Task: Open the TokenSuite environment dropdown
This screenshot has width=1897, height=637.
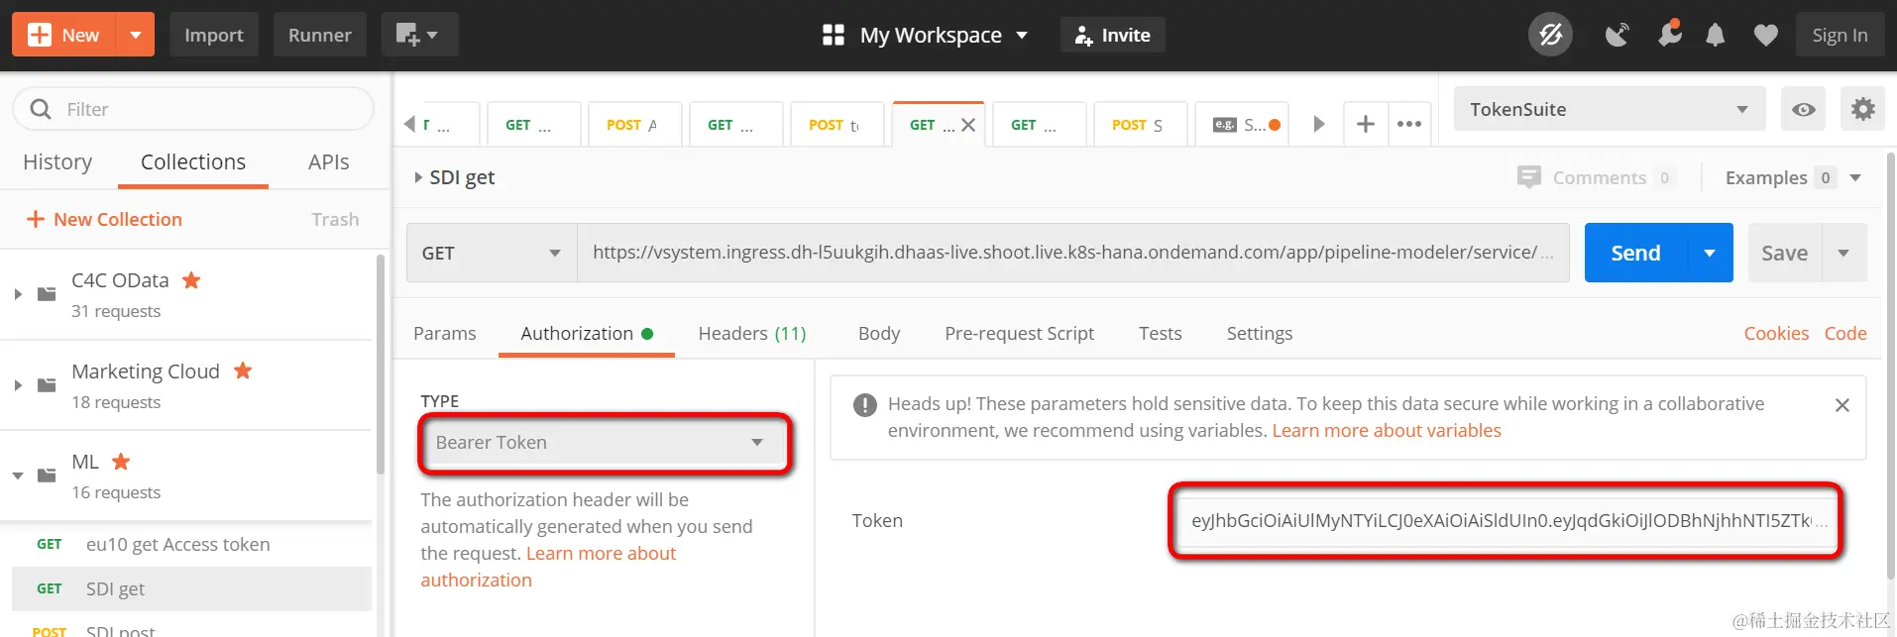Action: point(1609,109)
